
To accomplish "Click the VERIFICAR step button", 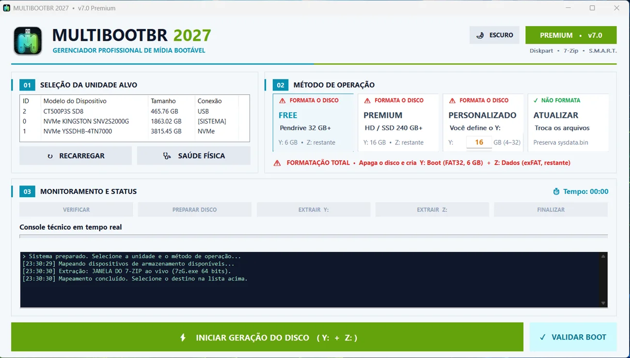I will point(76,210).
